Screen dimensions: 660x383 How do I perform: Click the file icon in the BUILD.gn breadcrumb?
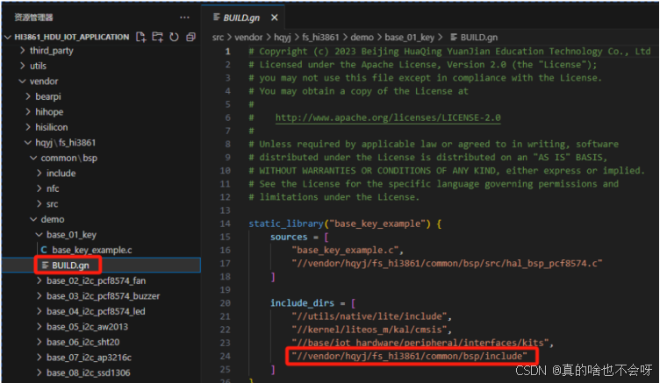(454, 38)
